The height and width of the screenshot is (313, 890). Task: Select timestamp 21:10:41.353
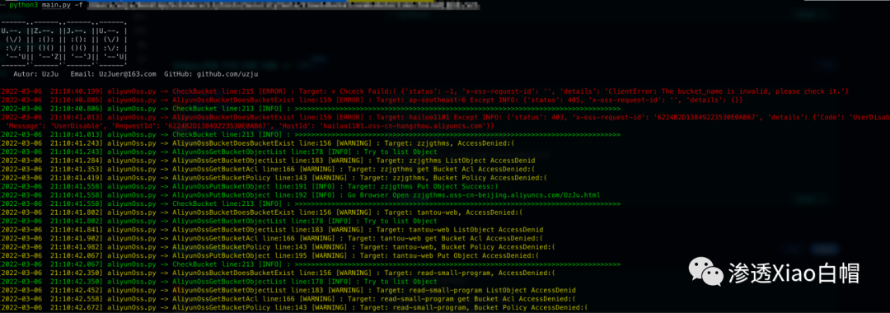[76, 169]
